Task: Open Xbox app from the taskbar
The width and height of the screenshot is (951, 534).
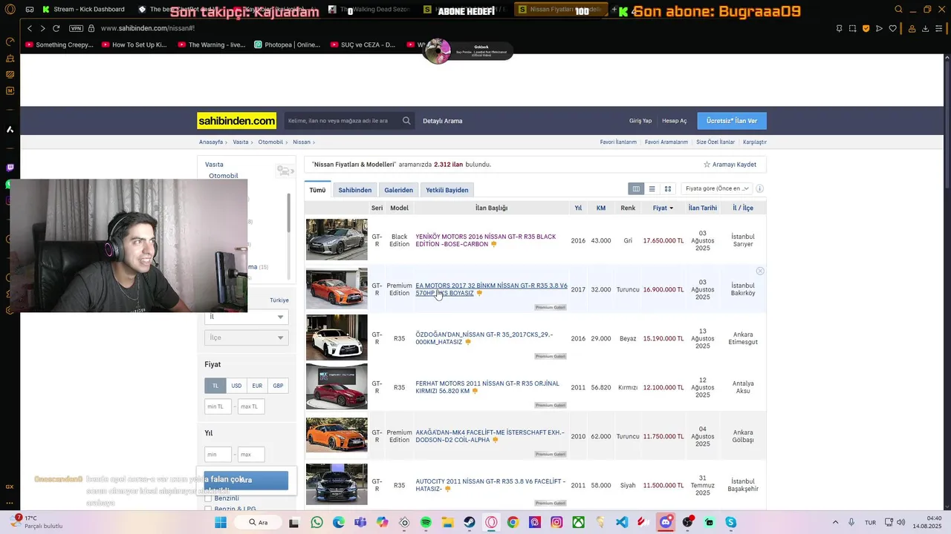Action: tap(578, 522)
